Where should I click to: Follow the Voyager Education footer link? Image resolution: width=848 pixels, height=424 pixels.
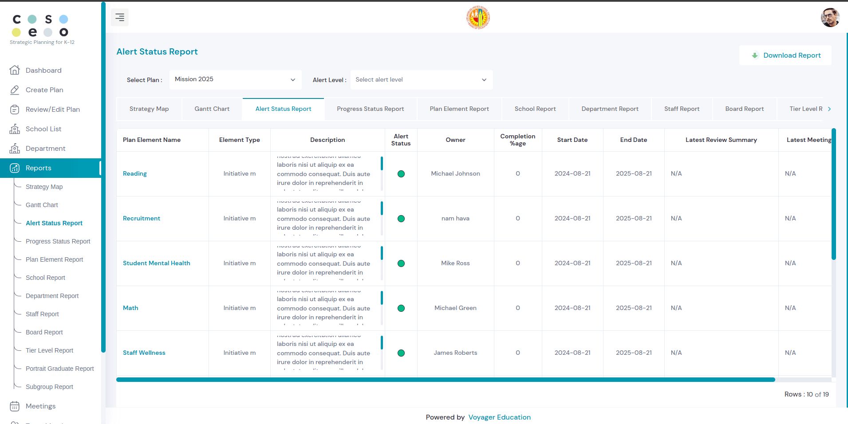coord(499,417)
